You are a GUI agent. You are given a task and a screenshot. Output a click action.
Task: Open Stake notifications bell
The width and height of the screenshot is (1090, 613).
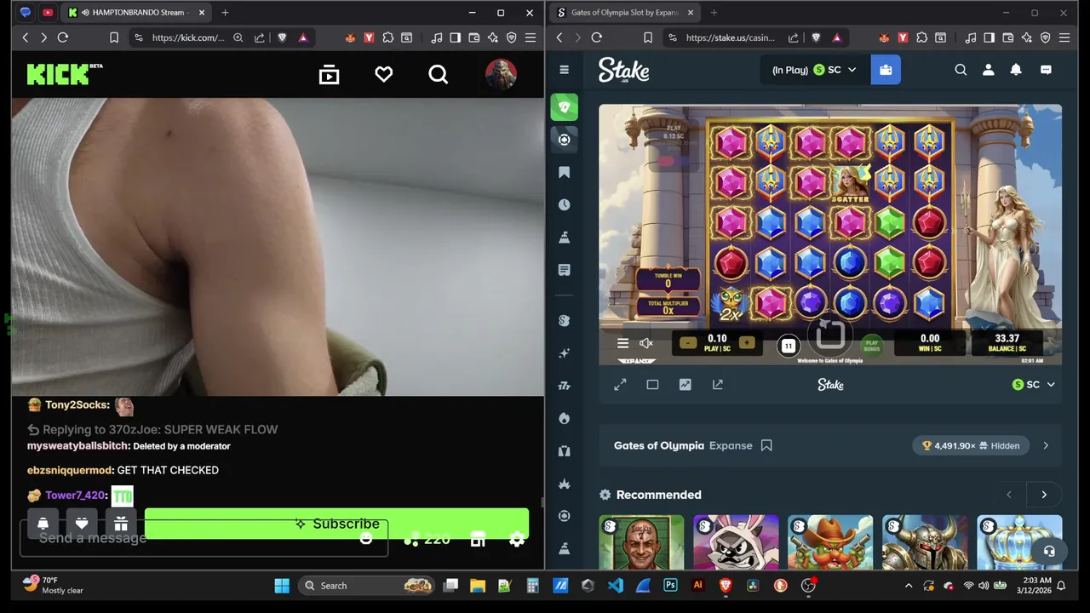(1016, 70)
